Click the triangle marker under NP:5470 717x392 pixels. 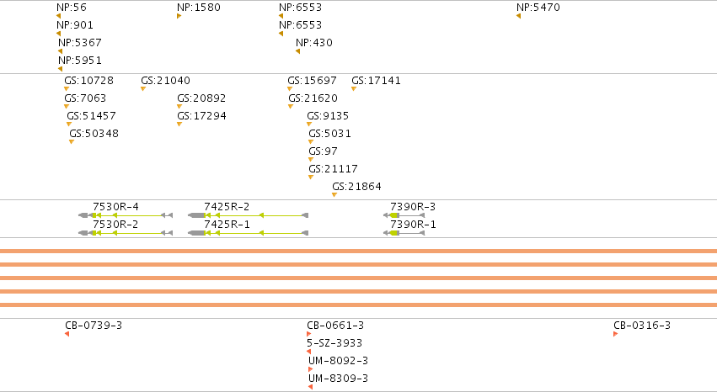pos(518,16)
